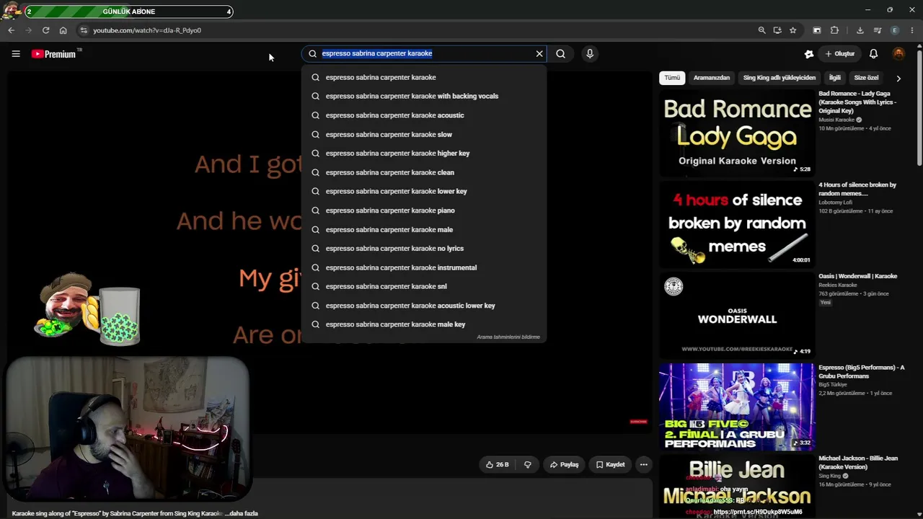Clear the YouTube search box text
Viewport: 923px width, 519px height.
539,53
